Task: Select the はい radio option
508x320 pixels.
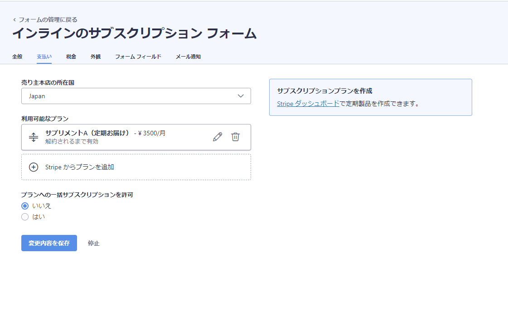Action: [x=25, y=217]
